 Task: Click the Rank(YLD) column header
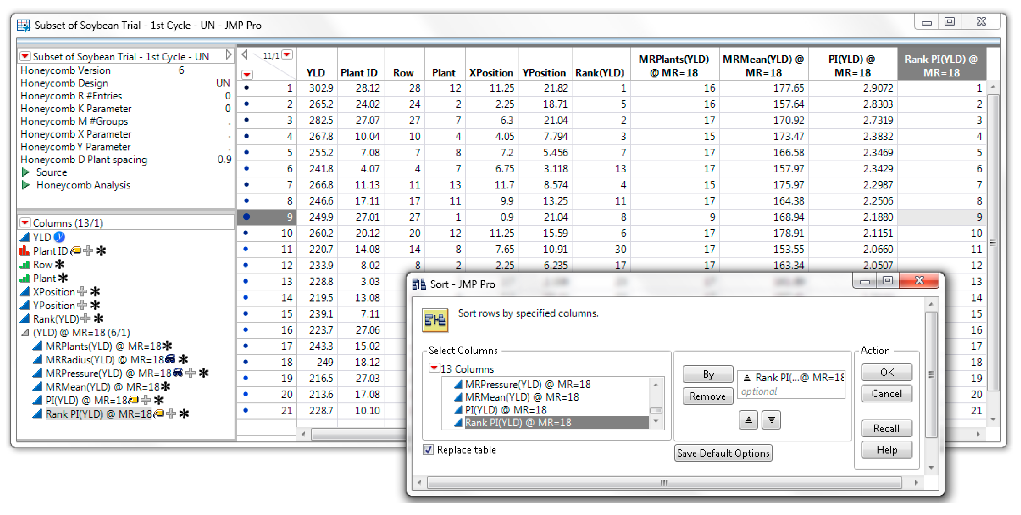coord(599,73)
